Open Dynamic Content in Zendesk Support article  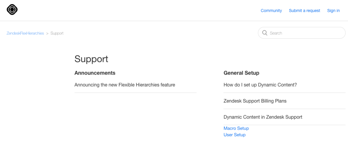[x=263, y=117]
